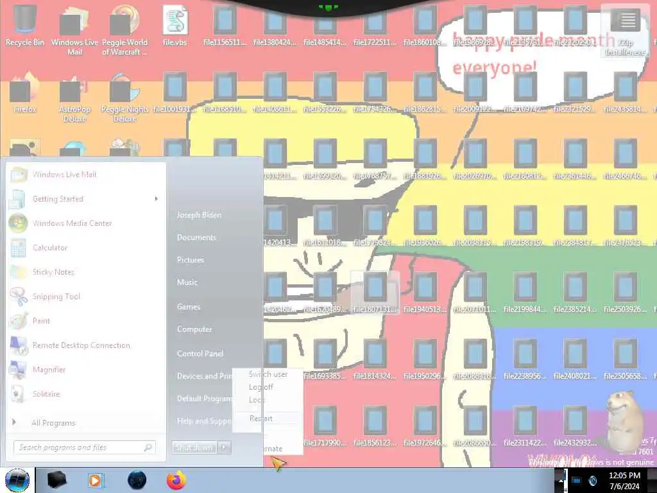This screenshot has height=493, width=657.
Task: Open Devices and Printers link
Action: tap(204, 376)
